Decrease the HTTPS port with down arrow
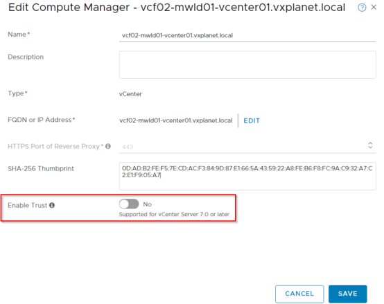Image resolution: width=384 pixels, height=304 pixels. [371, 147]
